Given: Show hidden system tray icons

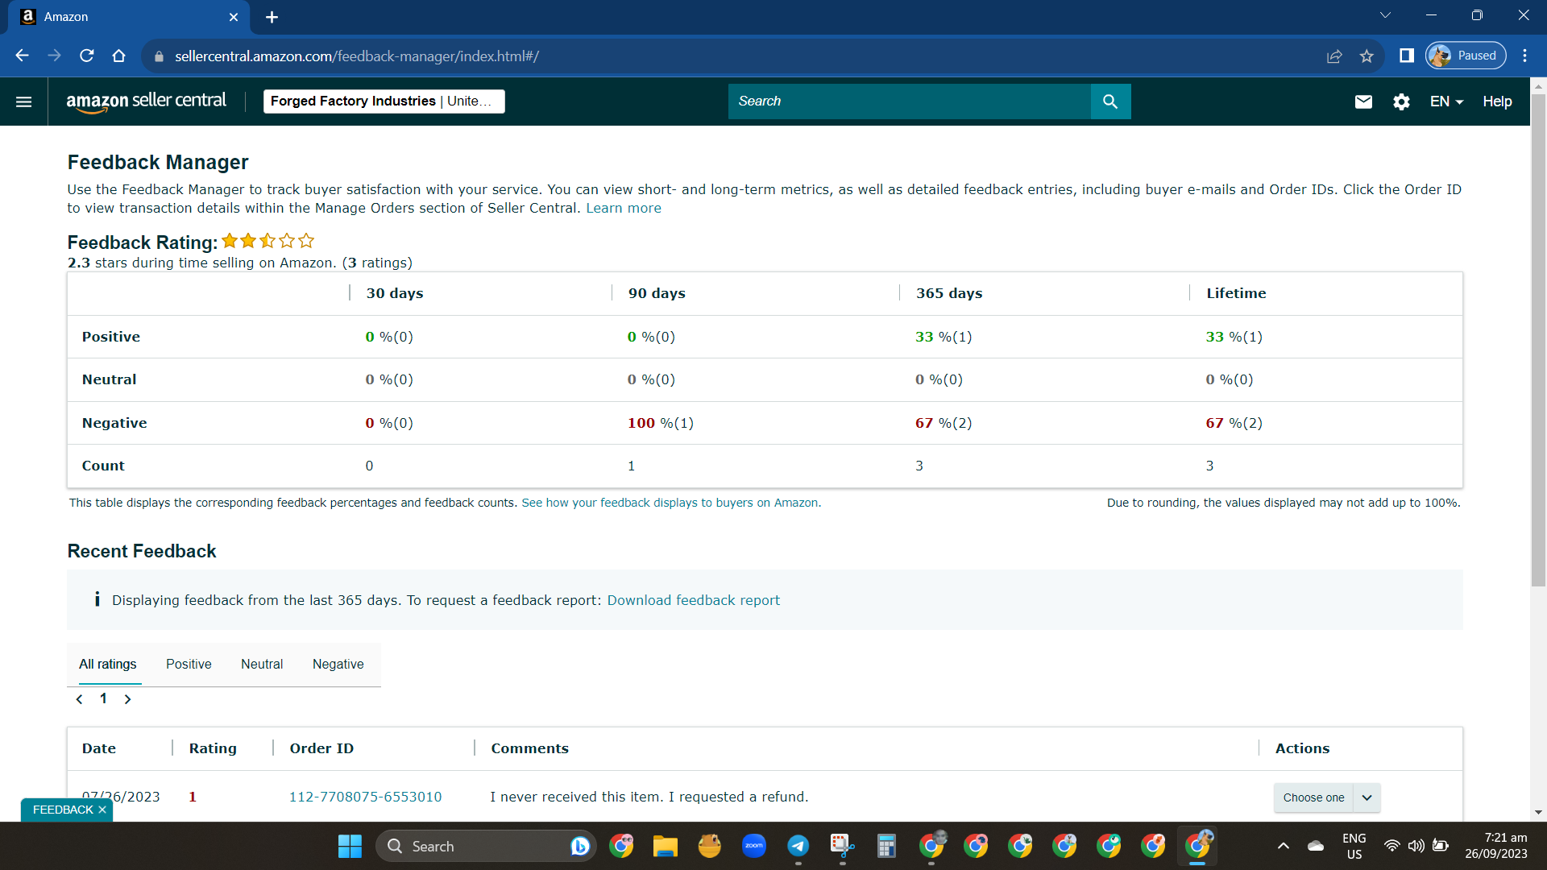Looking at the screenshot, I should point(1284,846).
